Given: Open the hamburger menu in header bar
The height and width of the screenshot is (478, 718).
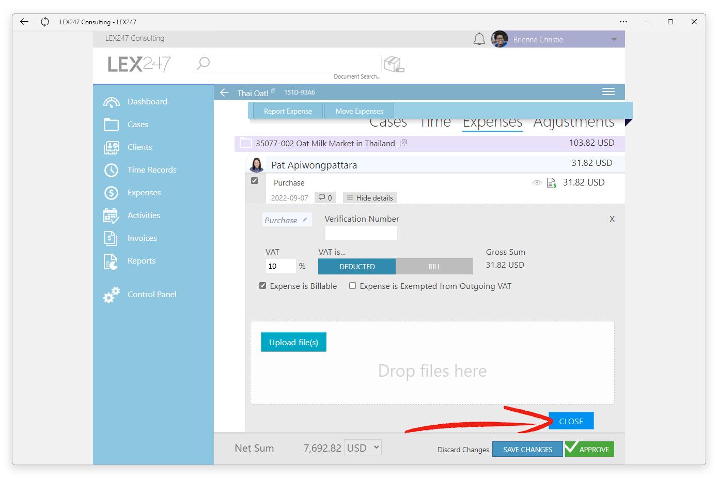Looking at the screenshot, I should tap(608, 91).
